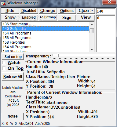Image resolution: width=117 pixels, height=127 pixels.
Task: Click the window list scroll down arrow
Action: tap(92, 50)
